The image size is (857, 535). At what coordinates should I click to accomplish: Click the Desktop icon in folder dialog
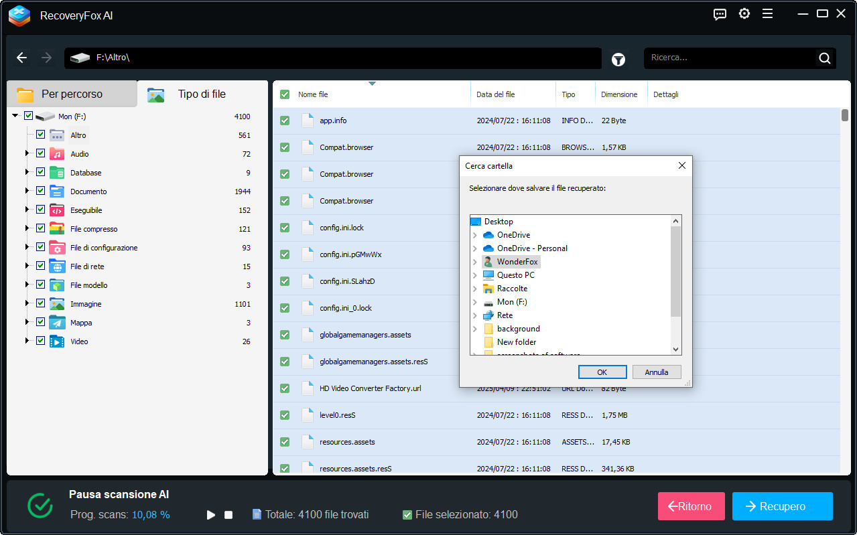coord(476,222)
